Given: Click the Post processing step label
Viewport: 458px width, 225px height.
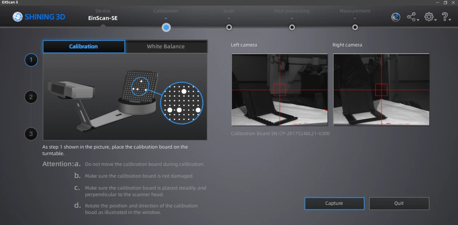Looking at the screenshot, I should [292, 11].
